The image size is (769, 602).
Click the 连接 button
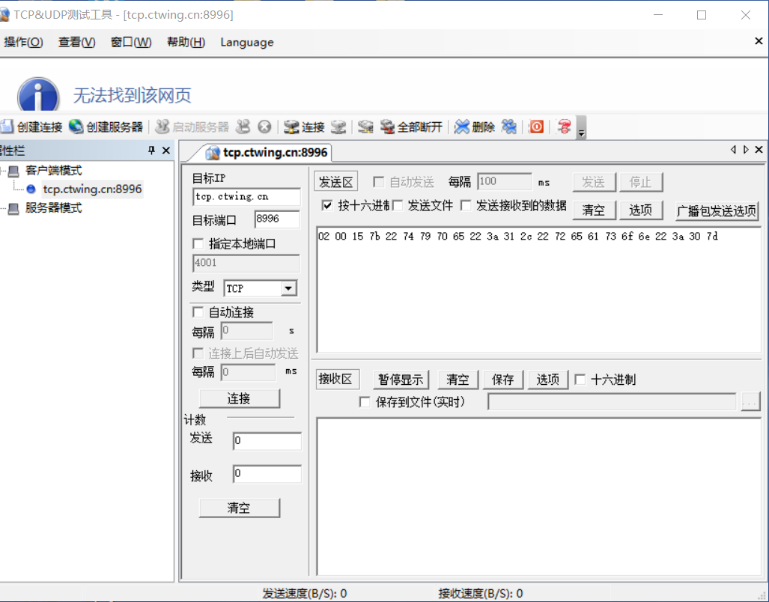pyautogui.click(x=239, y=398)
